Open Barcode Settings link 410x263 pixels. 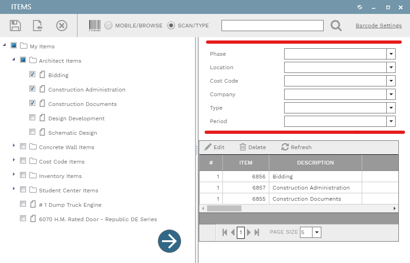pyautogui.click(x=378, y=26)
